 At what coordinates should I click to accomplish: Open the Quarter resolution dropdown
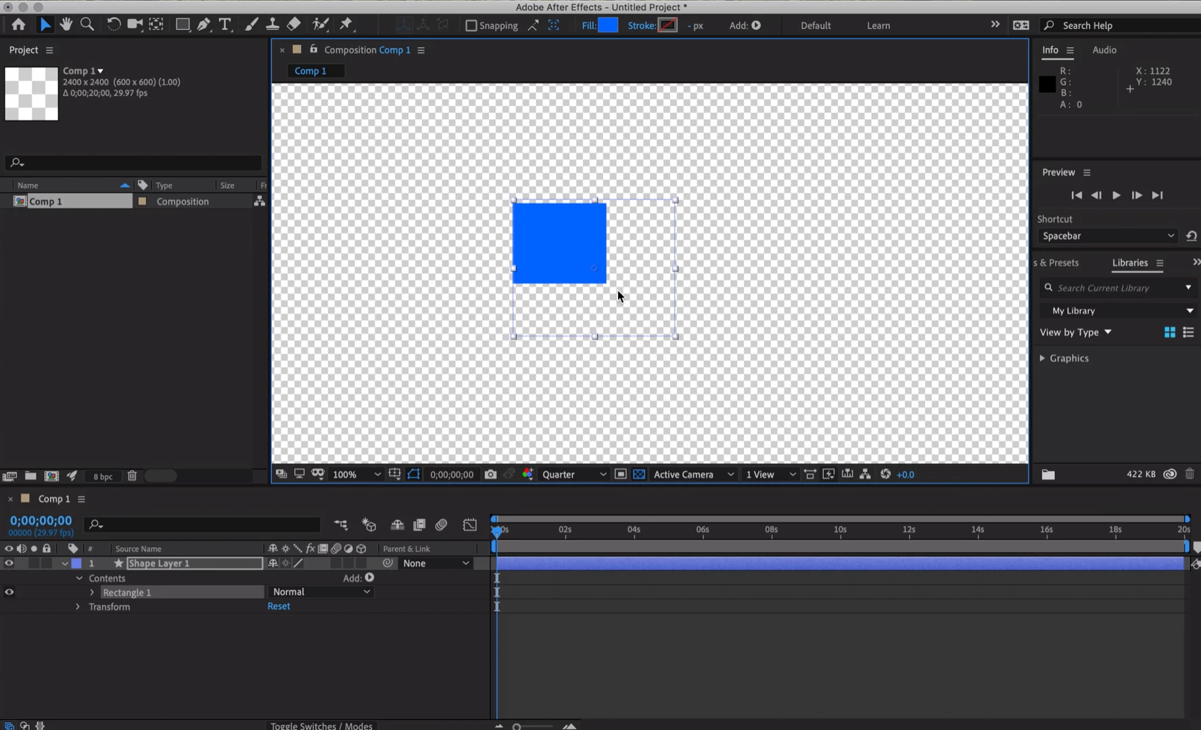[x=574, y=474]
